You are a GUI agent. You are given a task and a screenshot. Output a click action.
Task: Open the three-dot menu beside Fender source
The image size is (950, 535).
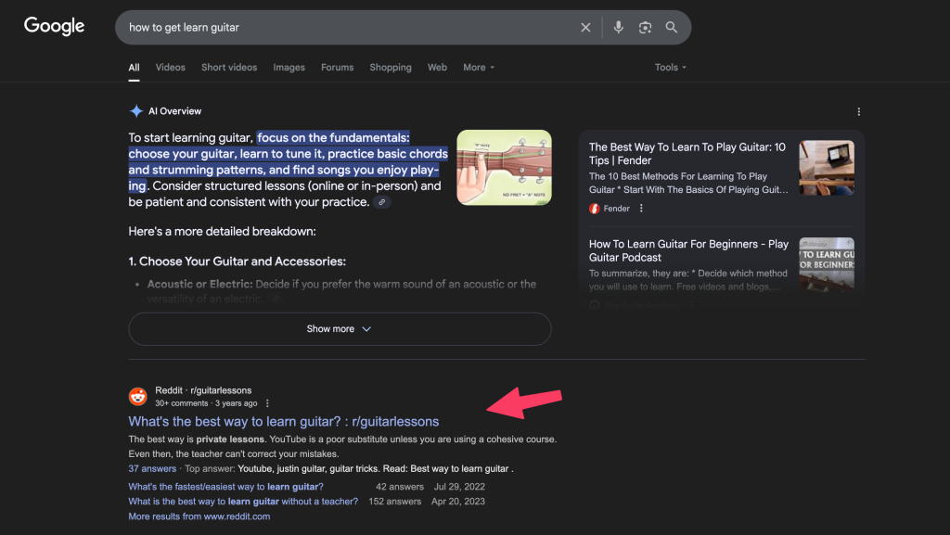pyautogui.click(x=641, y=209)
